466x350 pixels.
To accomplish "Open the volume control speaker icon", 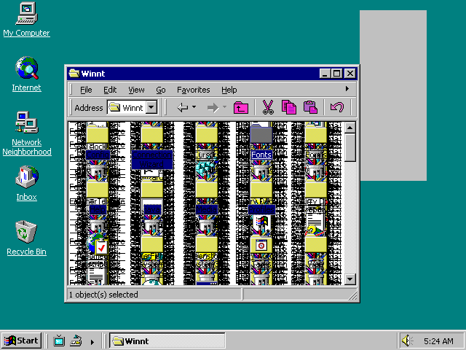I will [407, 341].
